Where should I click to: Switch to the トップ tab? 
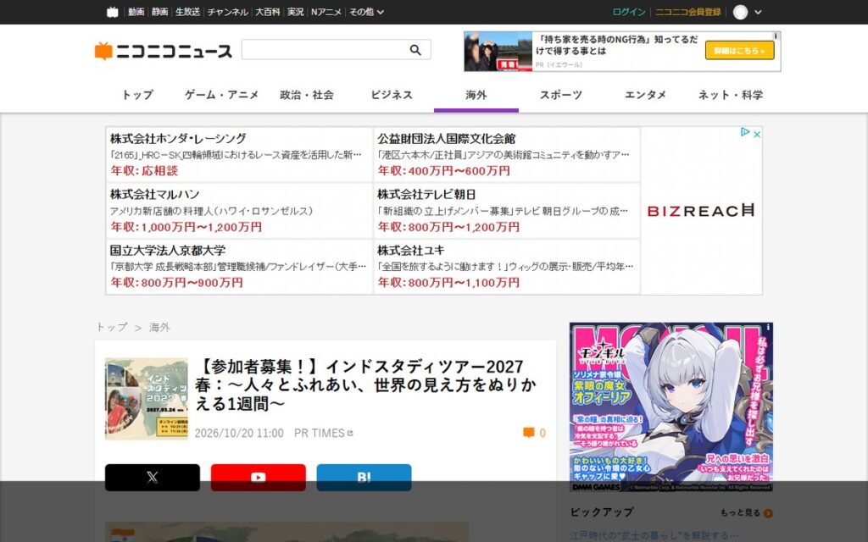coord(137,95)
